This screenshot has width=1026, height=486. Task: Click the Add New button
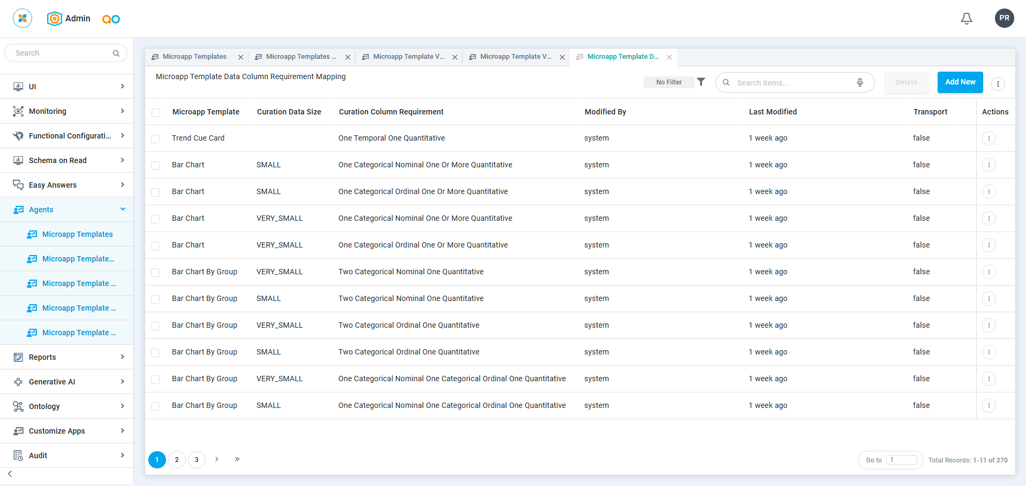960,82
